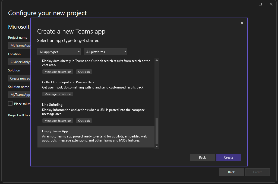
Task: Click the scrollbar down arrow
Action: [157, 146]
